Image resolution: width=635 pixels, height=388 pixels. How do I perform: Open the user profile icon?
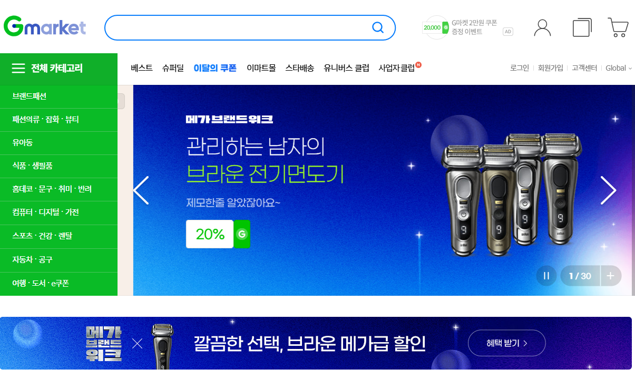542,27
